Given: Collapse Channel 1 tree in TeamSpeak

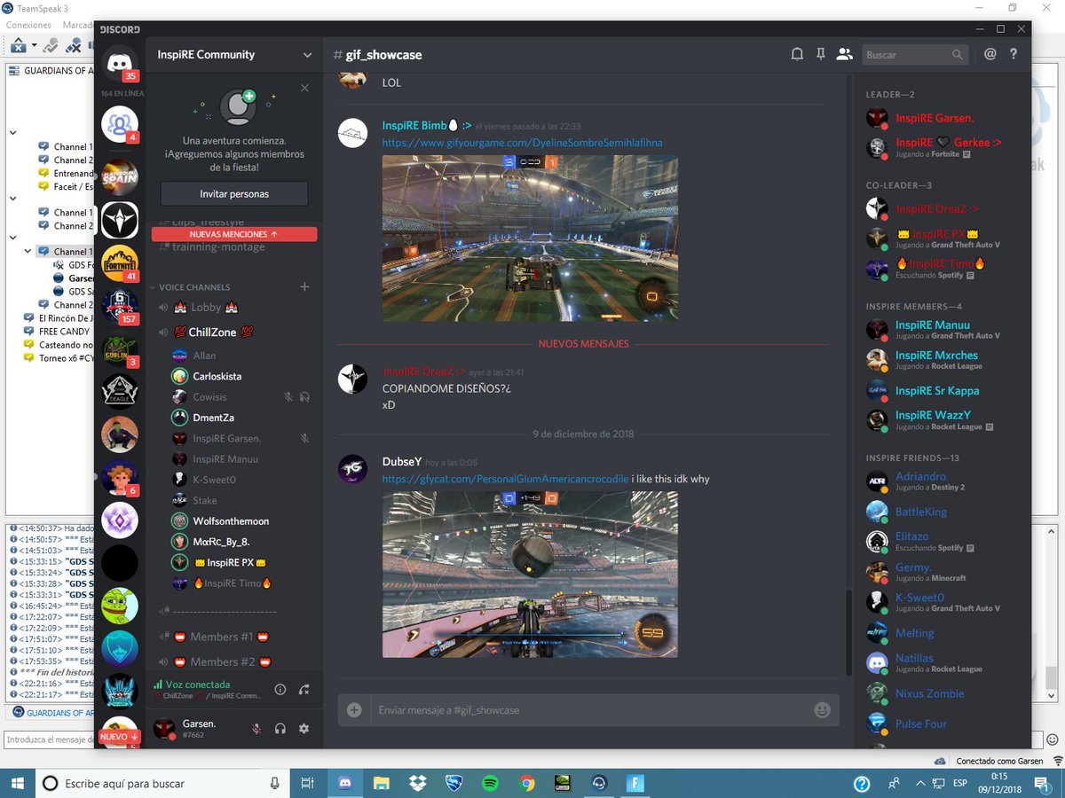Looking at the screenshot, I should pos(28,252).
